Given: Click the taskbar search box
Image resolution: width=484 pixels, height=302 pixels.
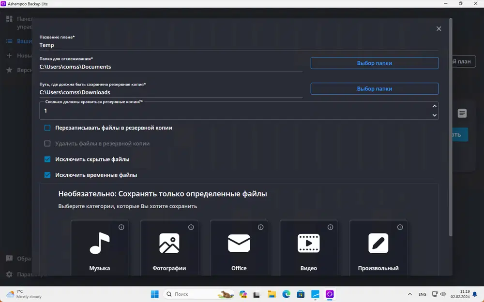Looking at the screenshot, I should click(199, 294).
